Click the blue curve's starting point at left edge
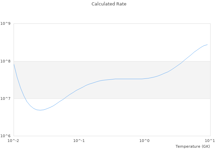The height and width of the screenshot is (163, 217). pyautogui.click(x=14, y=64)
